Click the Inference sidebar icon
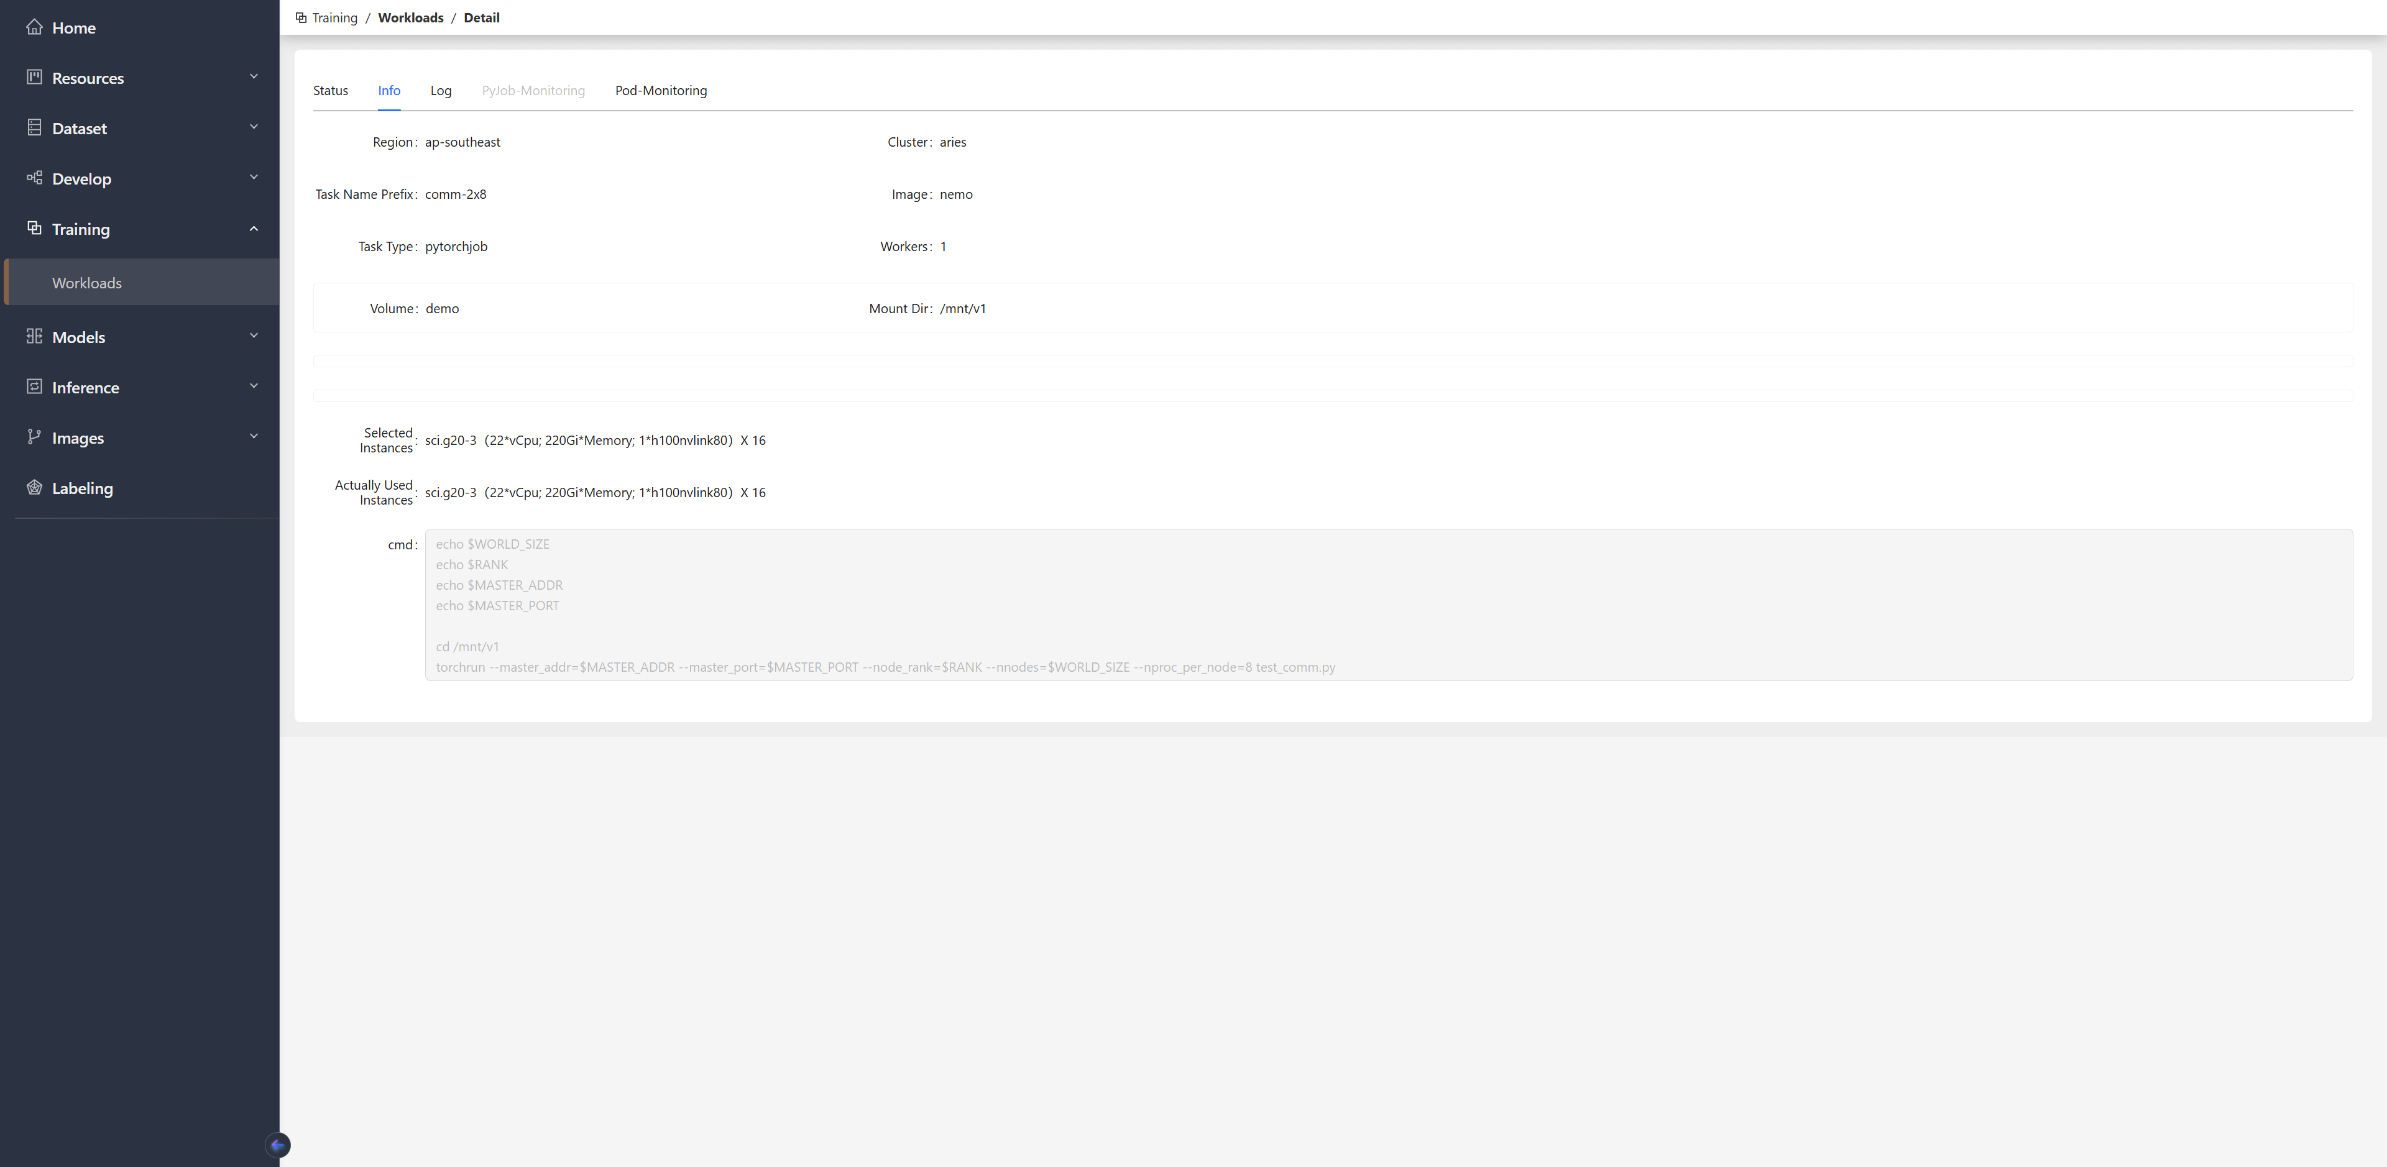 (x=34, y=387)
